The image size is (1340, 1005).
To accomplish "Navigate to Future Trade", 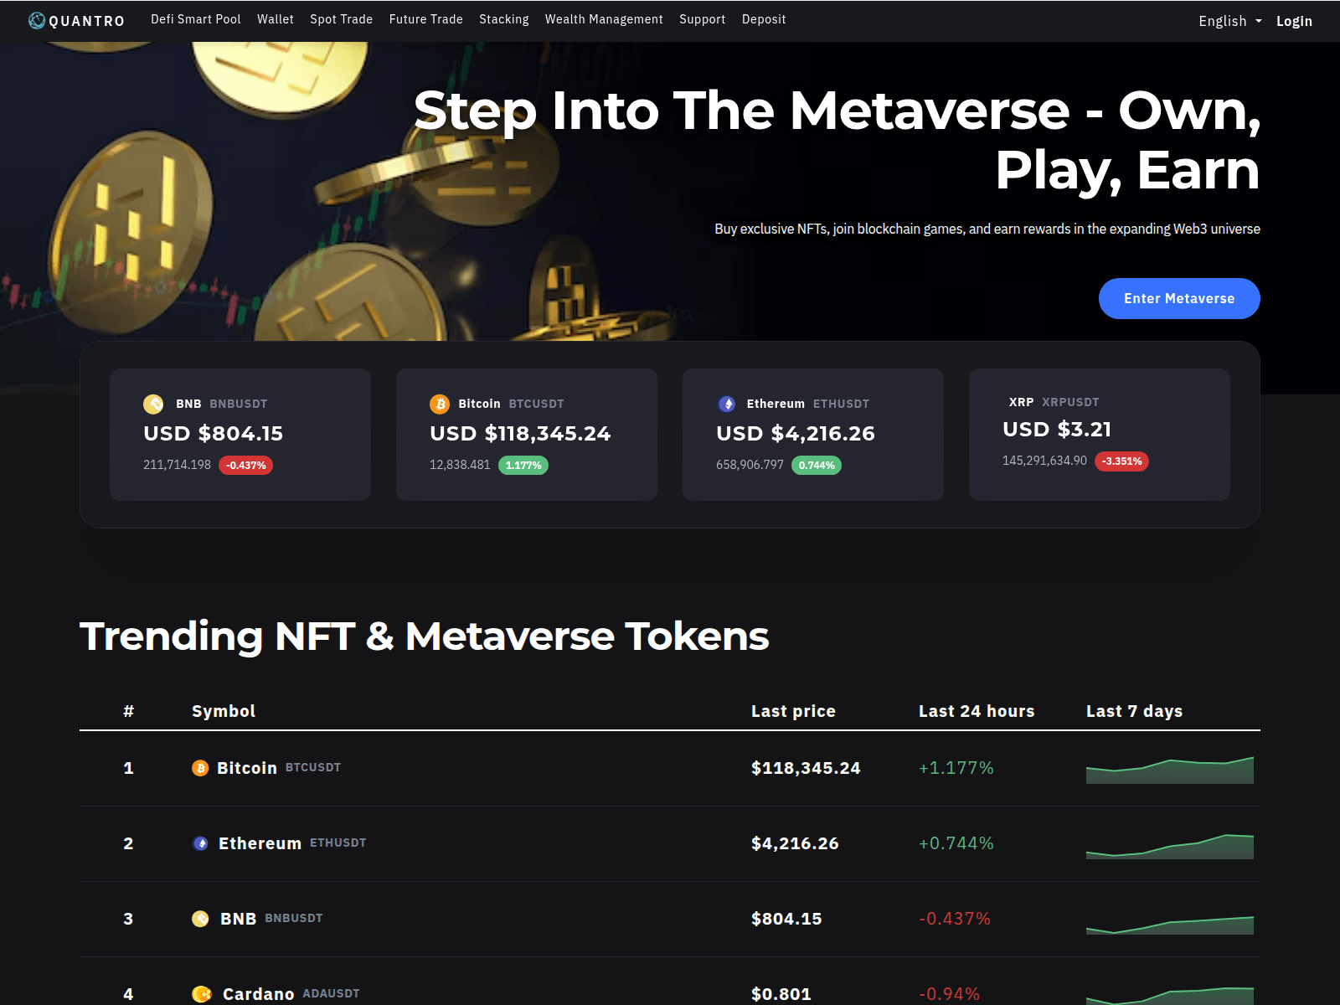I will (x=425, y=19).
